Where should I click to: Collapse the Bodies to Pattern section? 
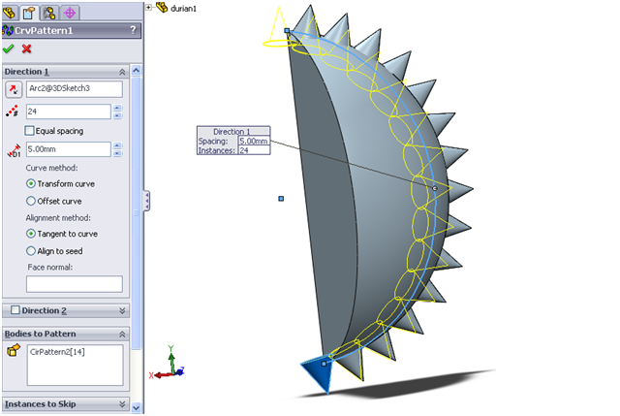click(x=122, y=335)
